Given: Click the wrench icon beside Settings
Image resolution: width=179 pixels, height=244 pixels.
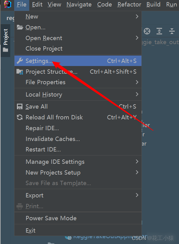Looking at the screenshot, I should [x=20, y=61].
